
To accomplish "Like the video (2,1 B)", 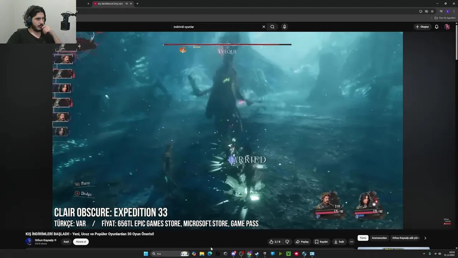I will pyautogui.click(x=275, y=242).
